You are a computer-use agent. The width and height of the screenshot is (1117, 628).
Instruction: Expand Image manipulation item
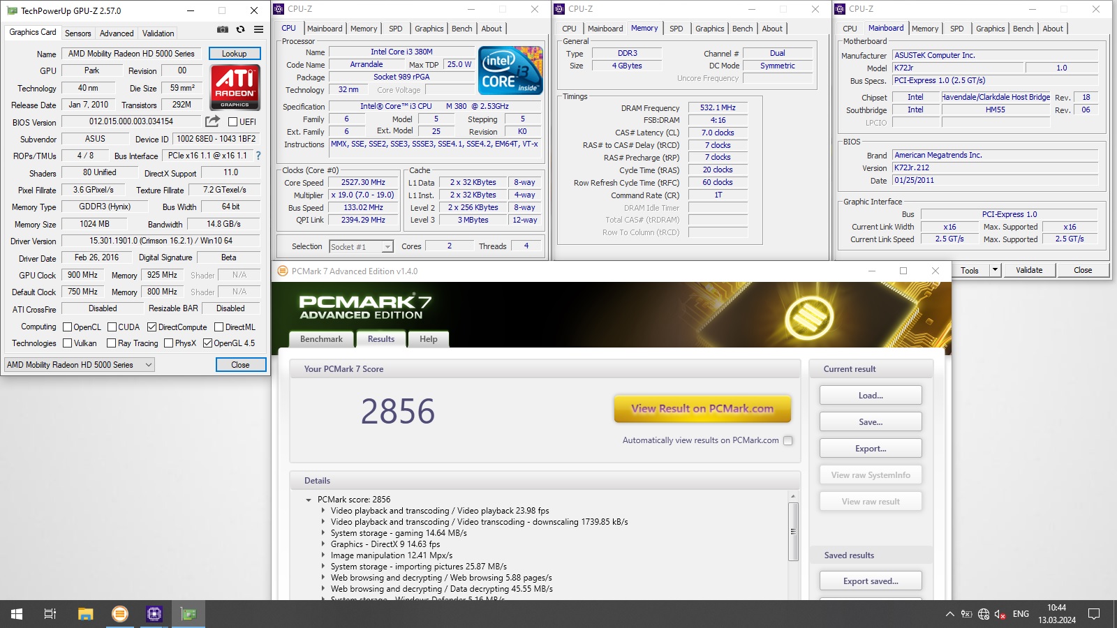(323, 555)
